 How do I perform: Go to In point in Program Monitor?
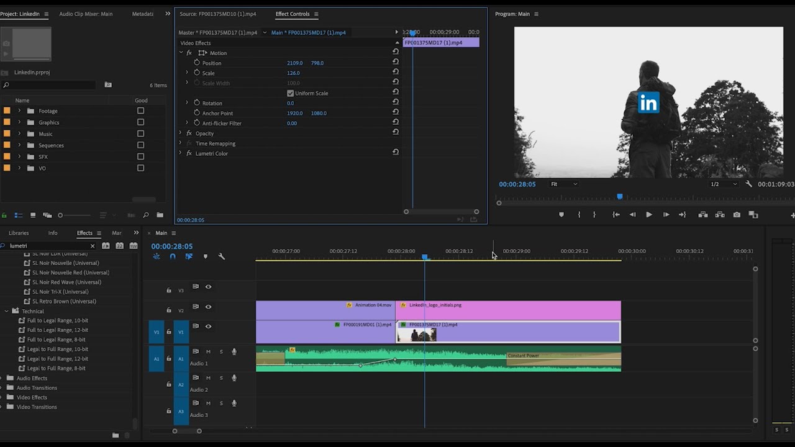[x=616, y=215]
